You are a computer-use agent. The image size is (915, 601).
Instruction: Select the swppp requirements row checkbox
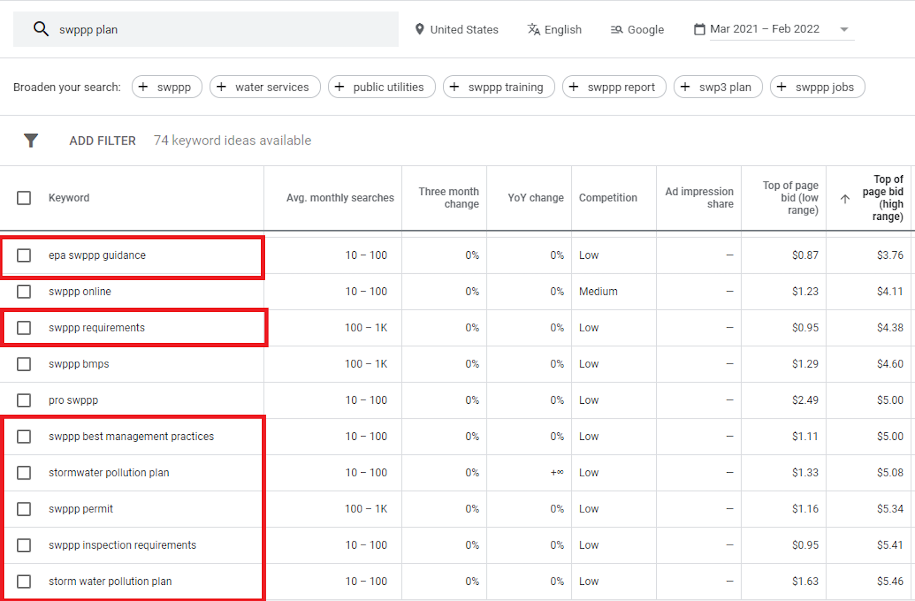[x=24, y=327]
